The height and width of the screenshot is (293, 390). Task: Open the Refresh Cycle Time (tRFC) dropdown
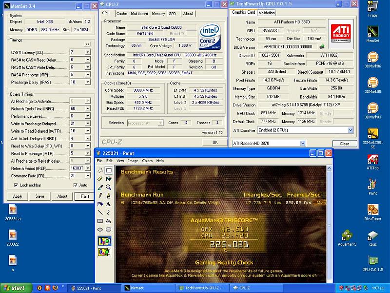tap(88, 108)
